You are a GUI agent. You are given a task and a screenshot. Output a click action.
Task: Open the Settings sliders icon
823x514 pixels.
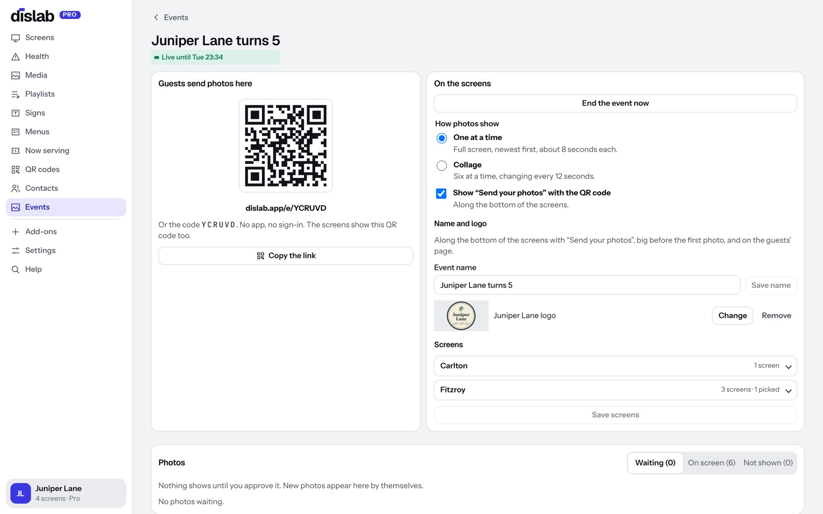click(15, 251)
